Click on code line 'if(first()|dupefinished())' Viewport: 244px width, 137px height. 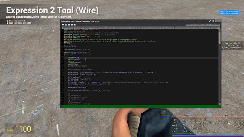pos(78,53)
